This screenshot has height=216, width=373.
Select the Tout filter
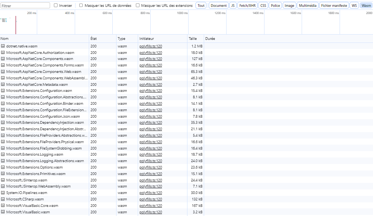point(201,5)
